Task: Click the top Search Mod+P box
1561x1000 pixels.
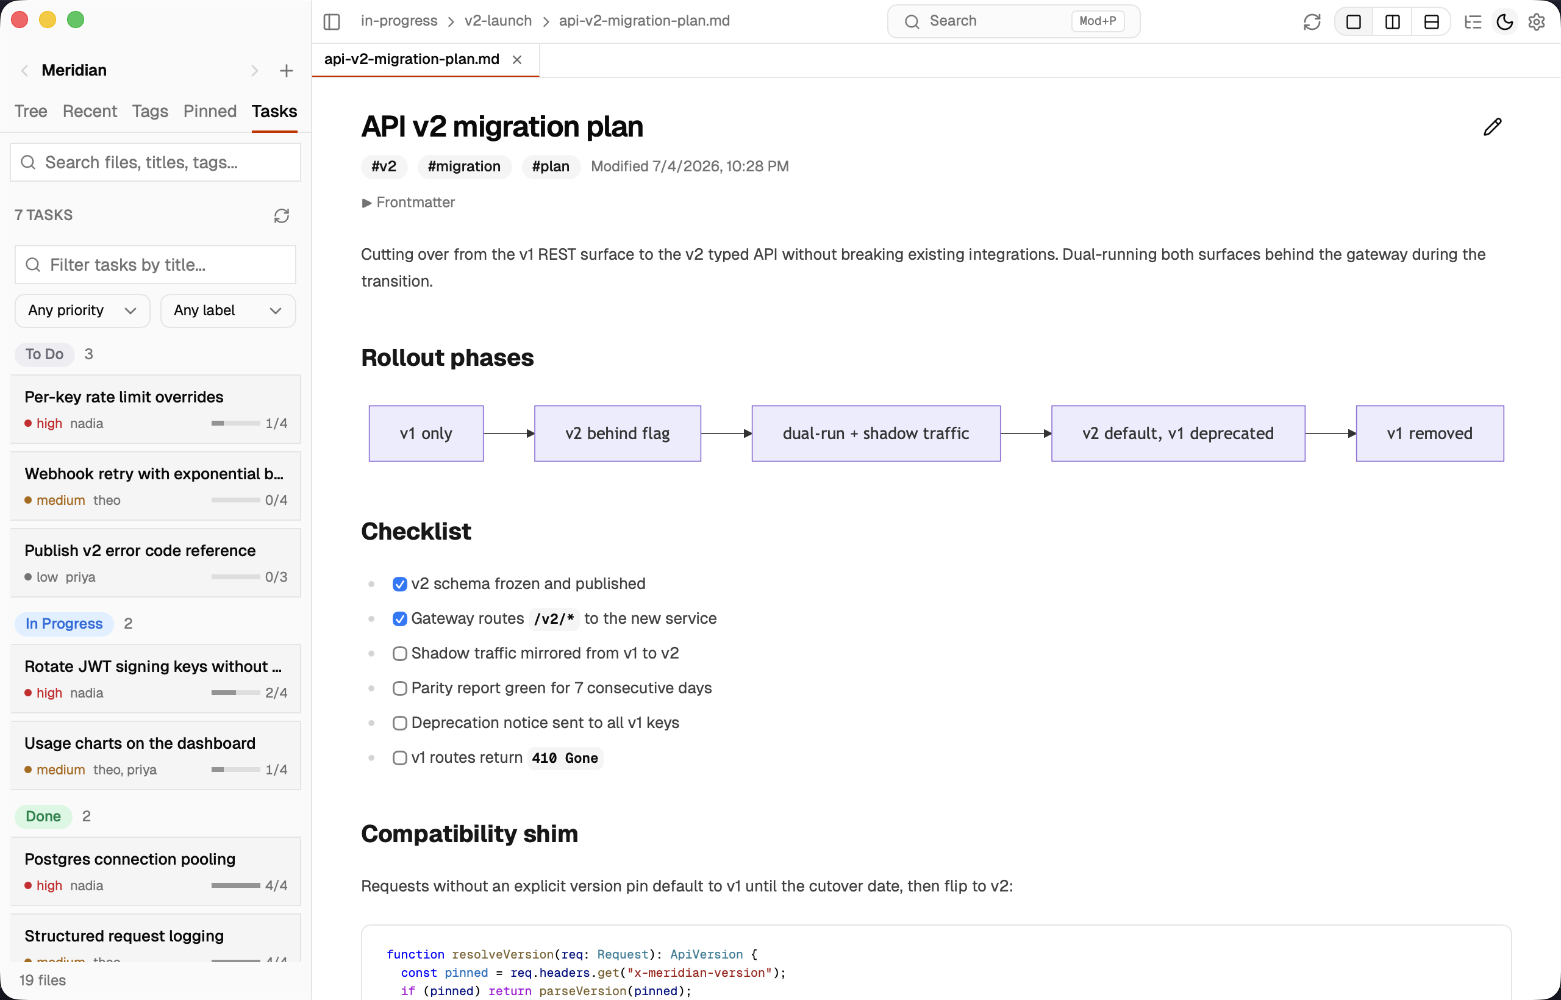Action: pyautogui.click(x=1013, y=21)
